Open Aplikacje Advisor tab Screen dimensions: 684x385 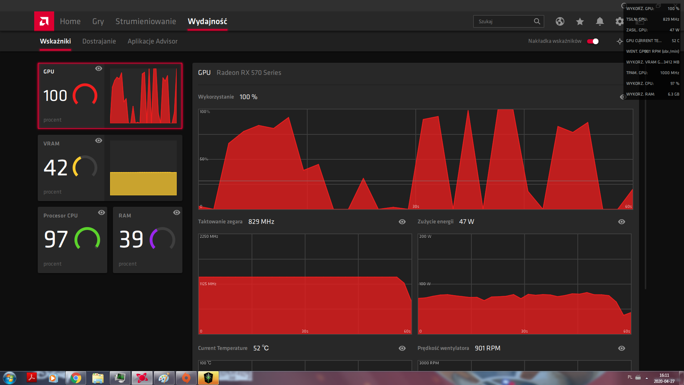(x=152, y=41)
